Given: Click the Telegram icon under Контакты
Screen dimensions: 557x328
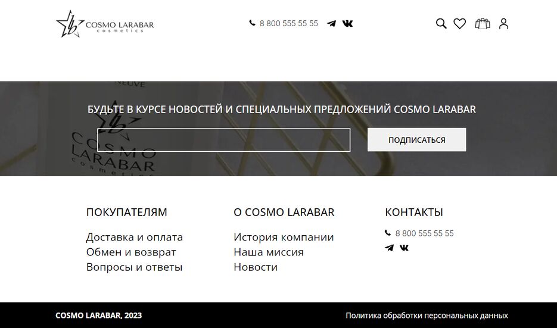Looking at the screenshot, I should coord(389,248).
